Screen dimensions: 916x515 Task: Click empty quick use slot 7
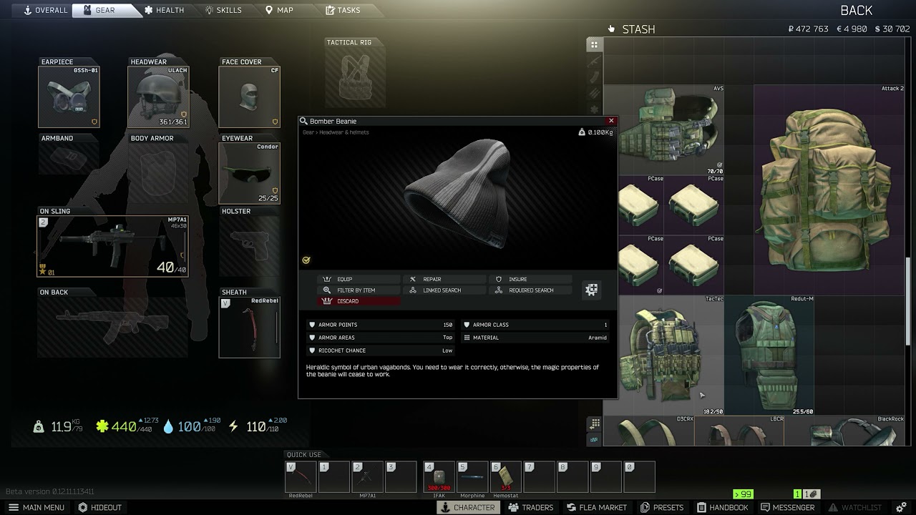click(x=540, y=477)
